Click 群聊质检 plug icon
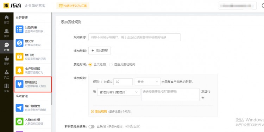The width and height of the screenshot is (264, 132). [19, 84]
